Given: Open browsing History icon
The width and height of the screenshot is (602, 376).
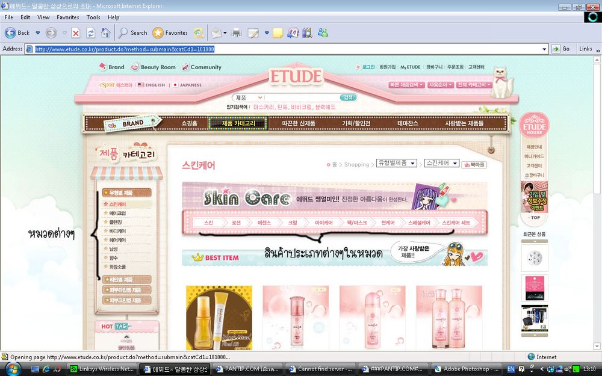Looking at the screenshot, I should (x=199, y=33).
